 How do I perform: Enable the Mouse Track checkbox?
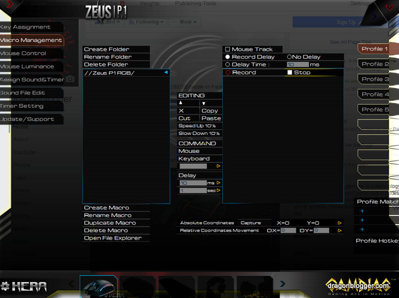pos(228,49)
